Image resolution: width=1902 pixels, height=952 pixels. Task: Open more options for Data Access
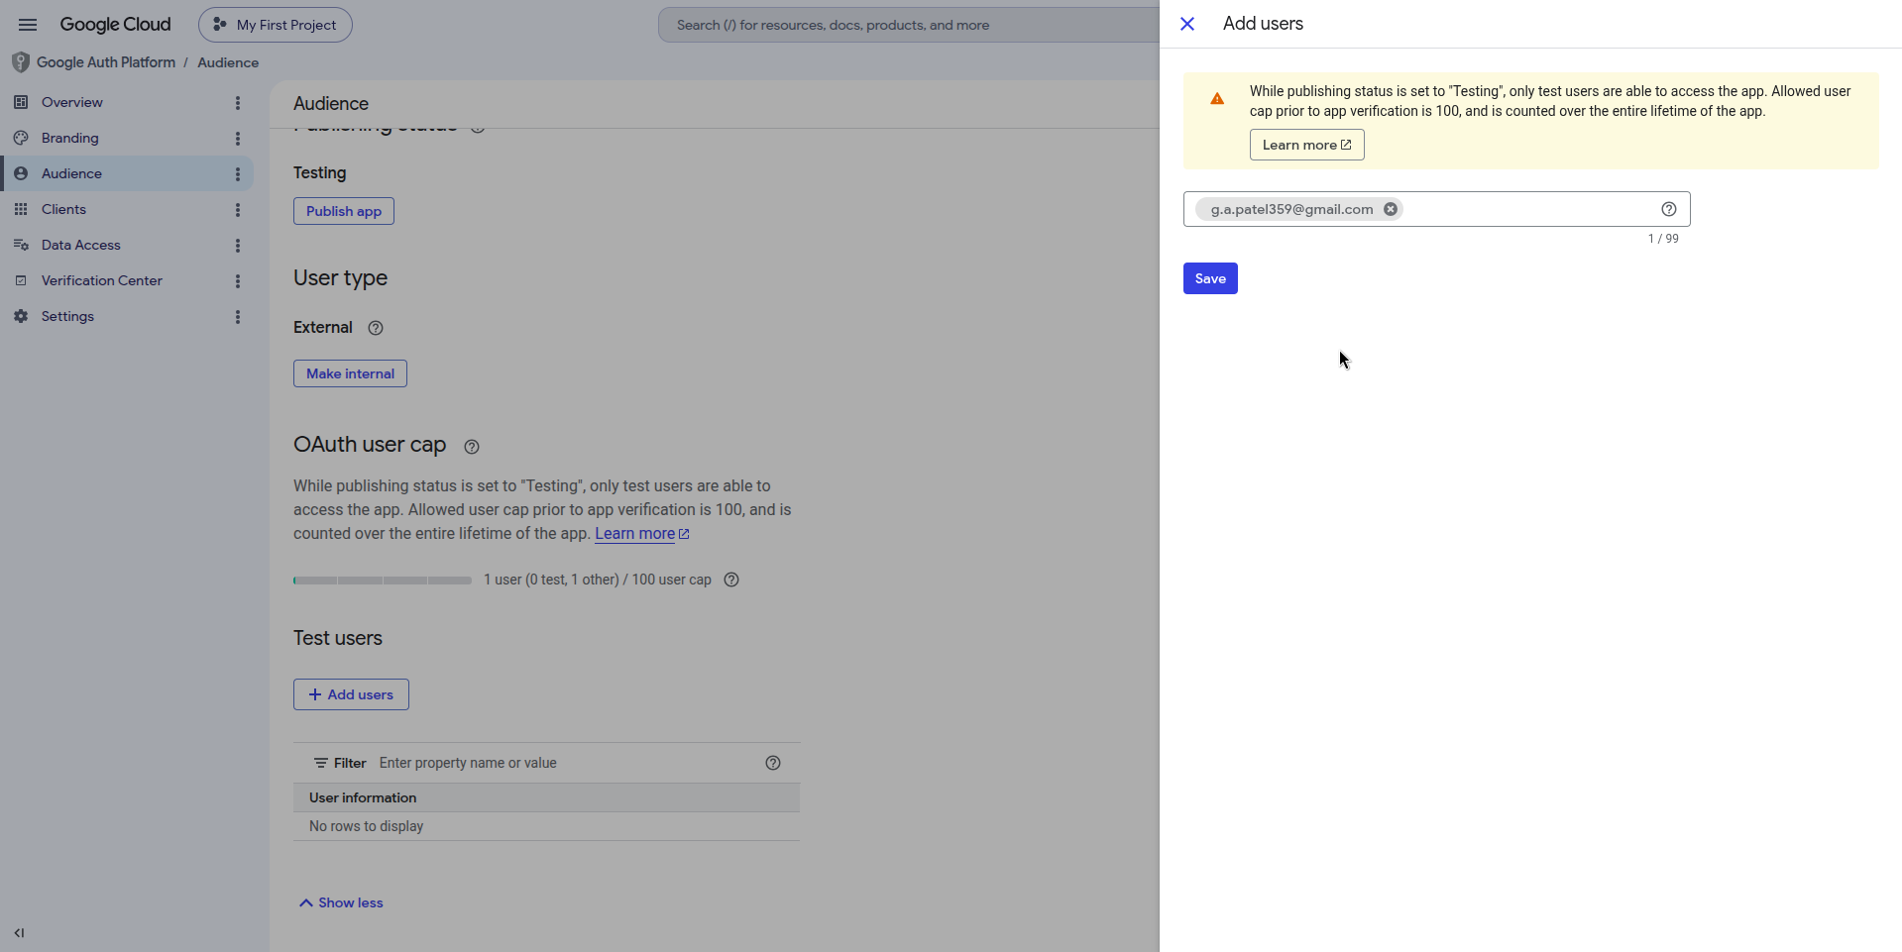(x=238, y=246)
